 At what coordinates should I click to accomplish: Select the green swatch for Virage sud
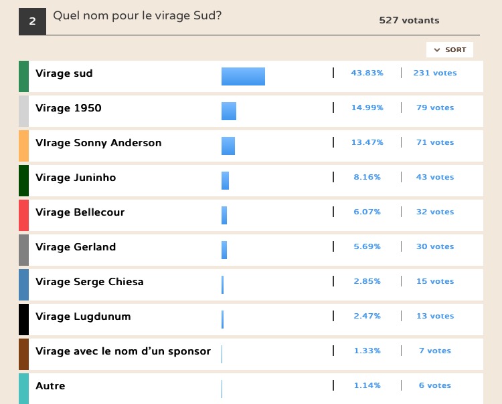point(23,76)
